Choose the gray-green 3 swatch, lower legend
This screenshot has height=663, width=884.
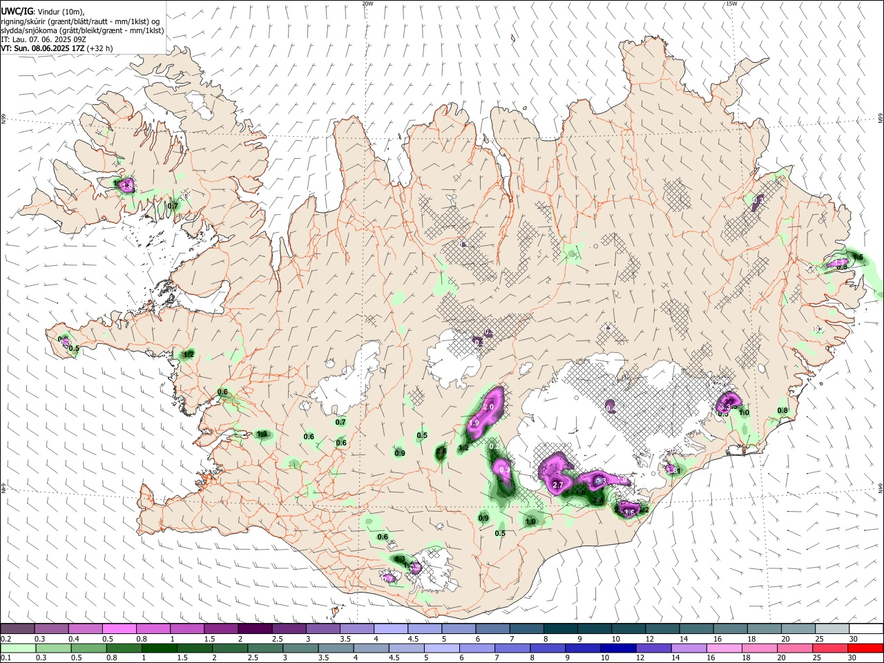click(300, 648)
